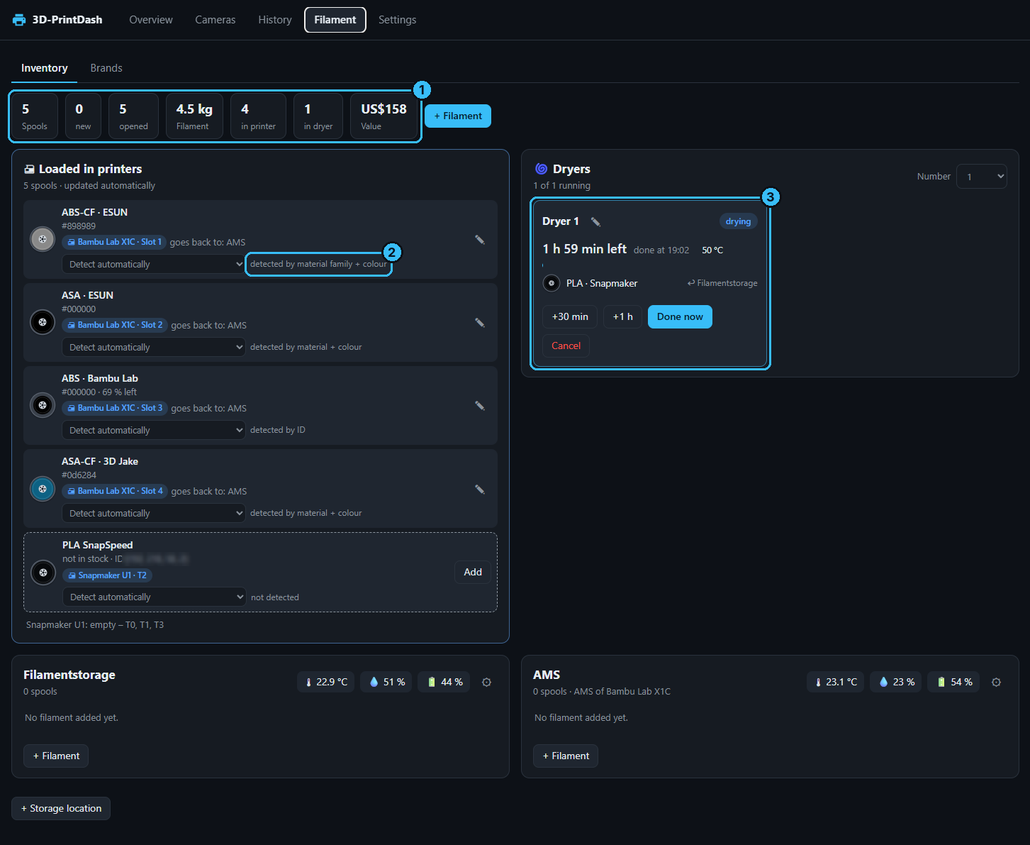The width and height of the screenshot is (1030, 845).
Task: Click the Filamentstorage temperature 22.9 °C badge
Action: pos(326,683)
